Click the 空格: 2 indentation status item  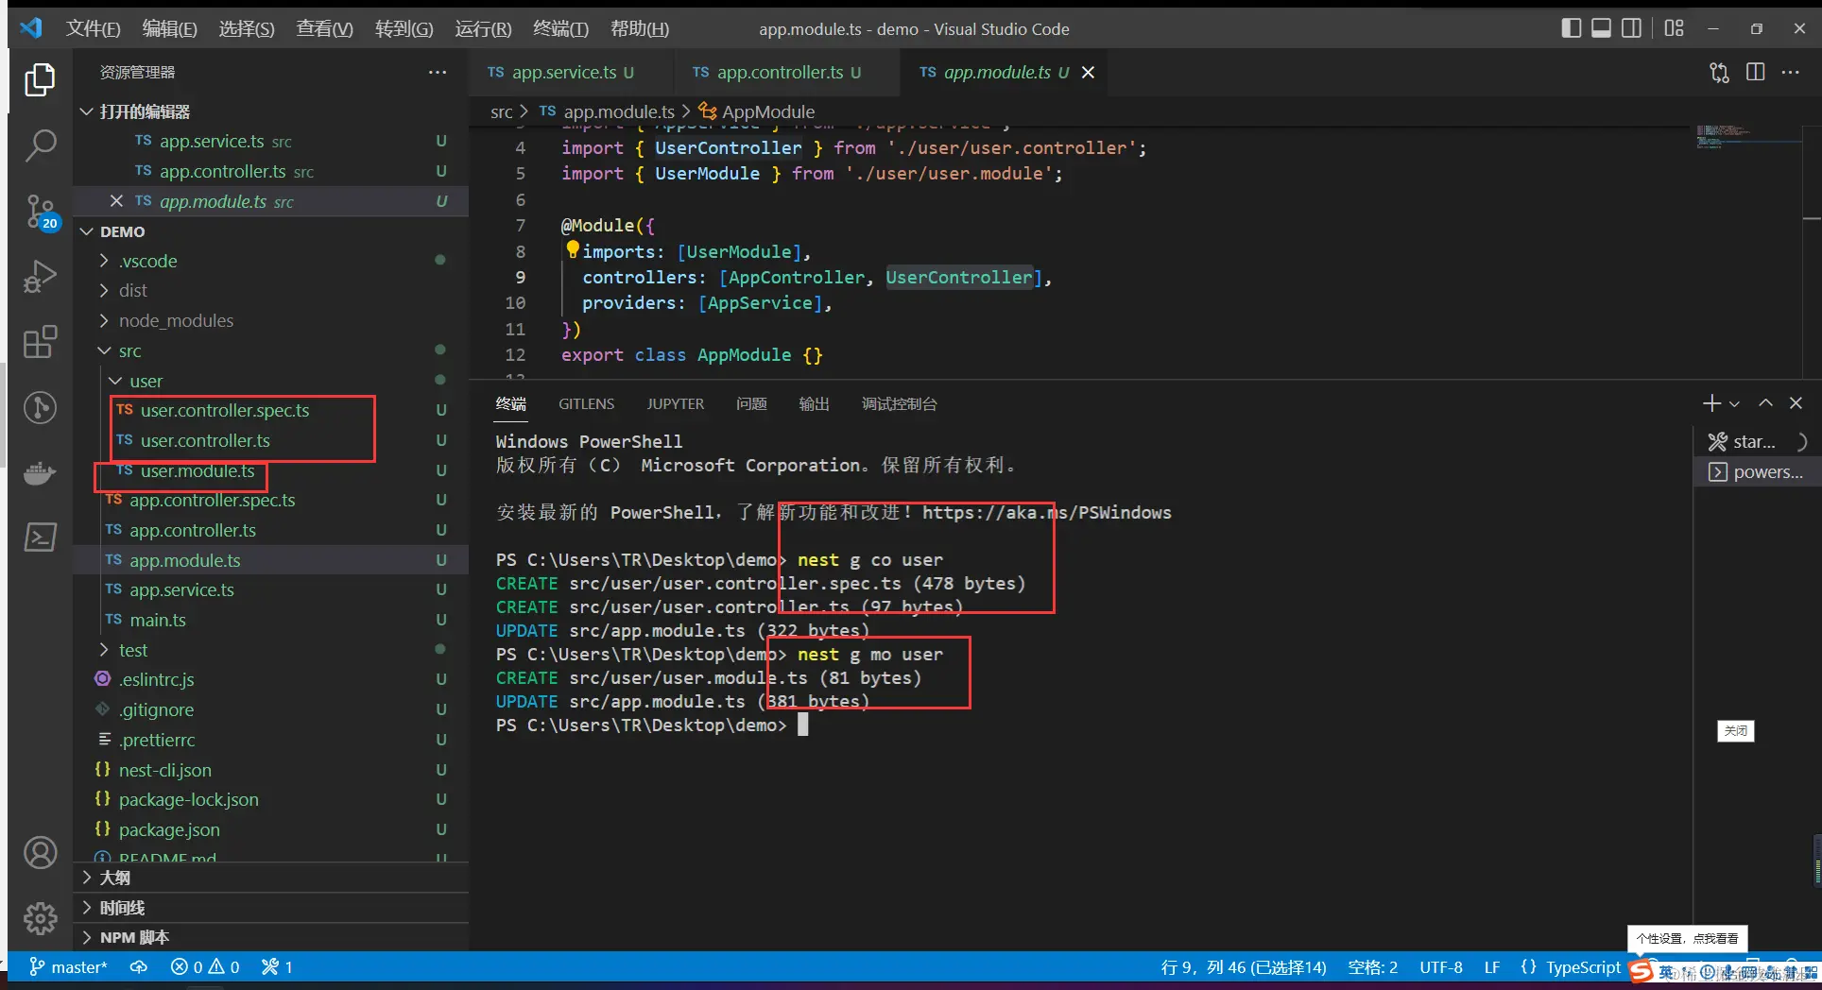(1373, 967)
